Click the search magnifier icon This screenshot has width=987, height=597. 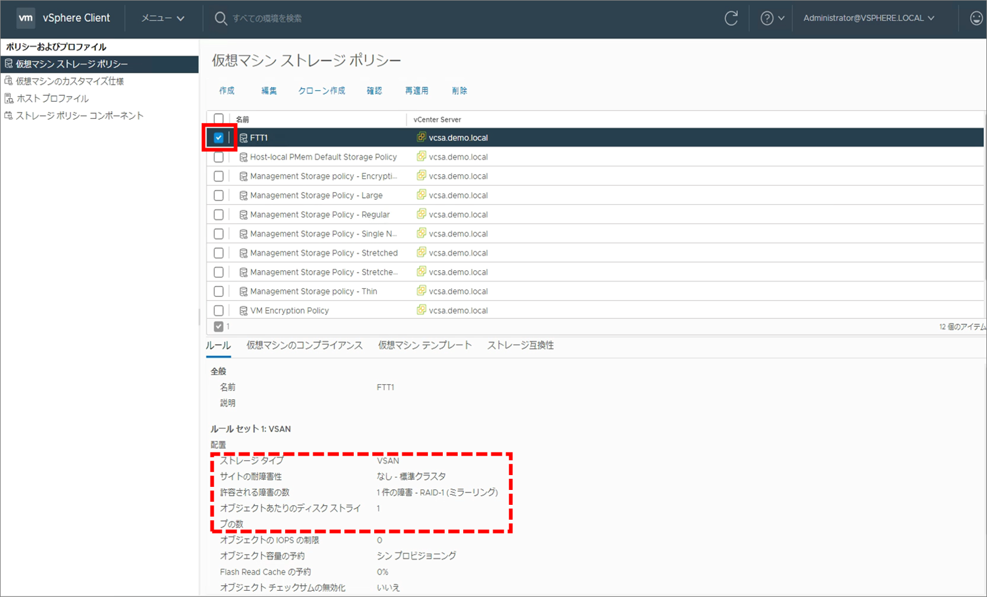coord(220,19)
